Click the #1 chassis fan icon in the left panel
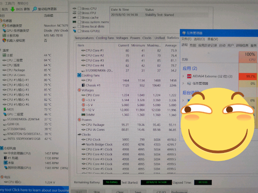The height and width of the screenshot is (193, 258). (5, 158)
